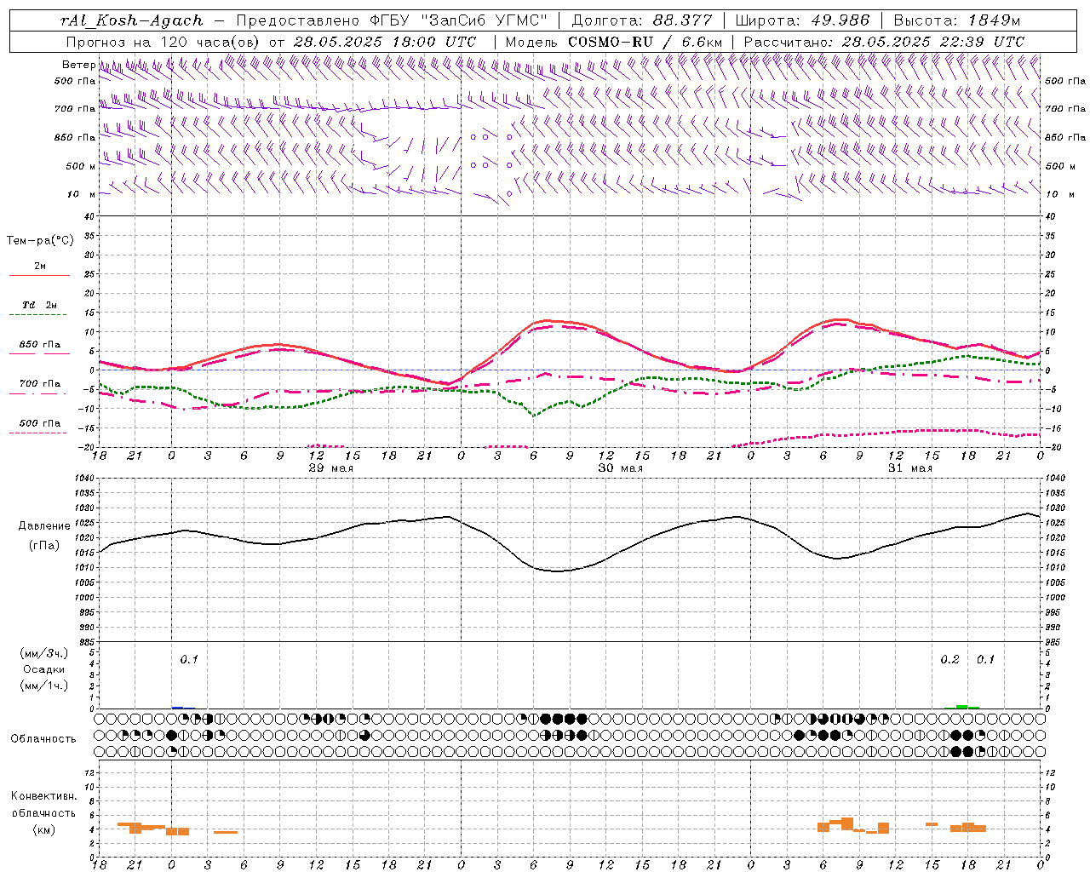Select the 'Прогноз на 120 часа(ов)' forecast header text
The width and height of the screenshot is (1090, 872).
click(x=163, y=42)
